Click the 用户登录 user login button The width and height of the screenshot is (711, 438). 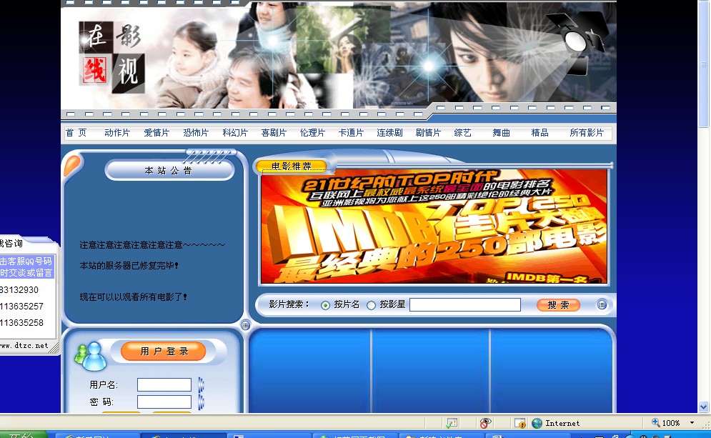(163, 352)
